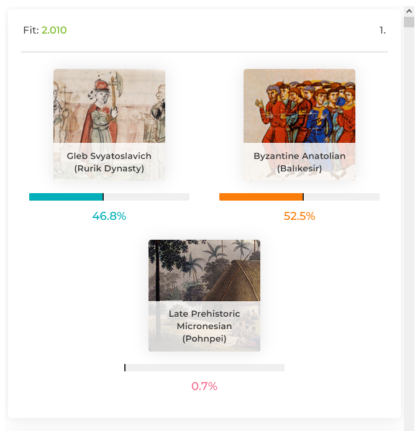Screen dimensions: 420x431
Task: Click the nearly empty Micronesian percentage bar
Action: [204, 368]
